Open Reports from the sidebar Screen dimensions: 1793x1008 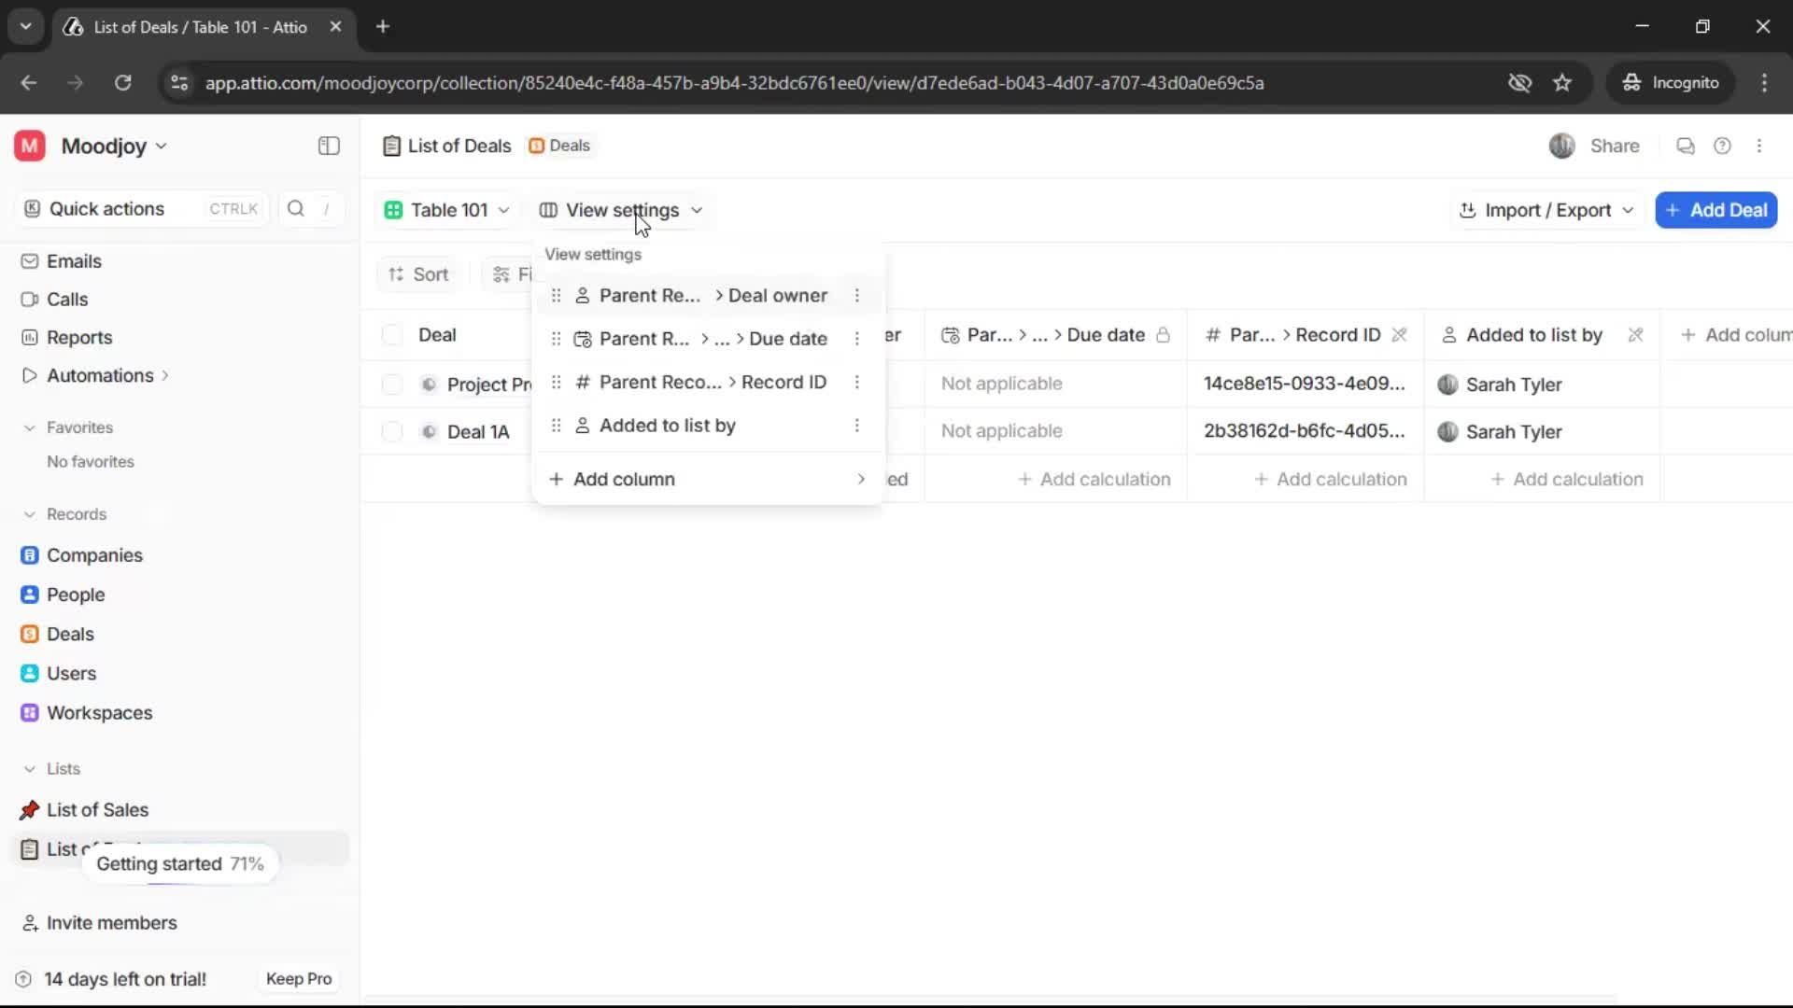point(78,337)
